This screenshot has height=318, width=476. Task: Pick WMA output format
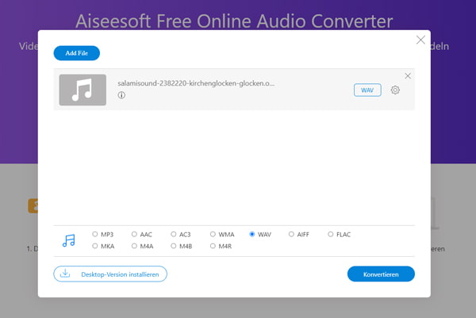point(213,235)
